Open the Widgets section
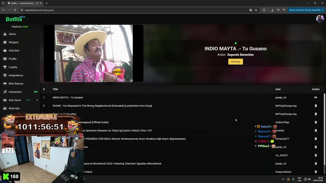The image size is (326, 183). [13, 42]
